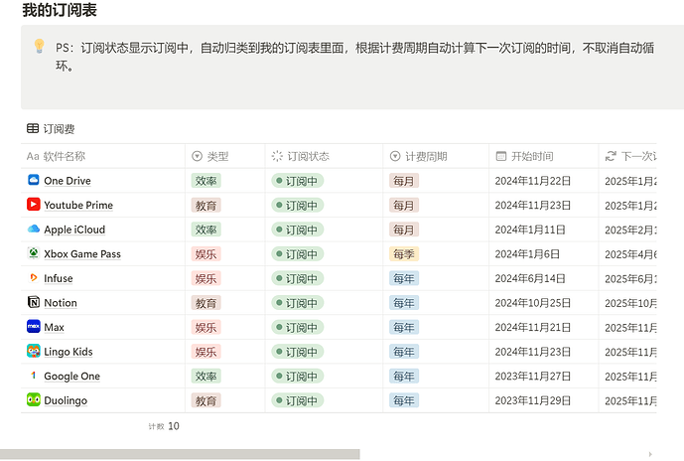This screenshot has width=684, height=461.
Task: Click the horizontal scrollbar thumb
Action: 180,454
